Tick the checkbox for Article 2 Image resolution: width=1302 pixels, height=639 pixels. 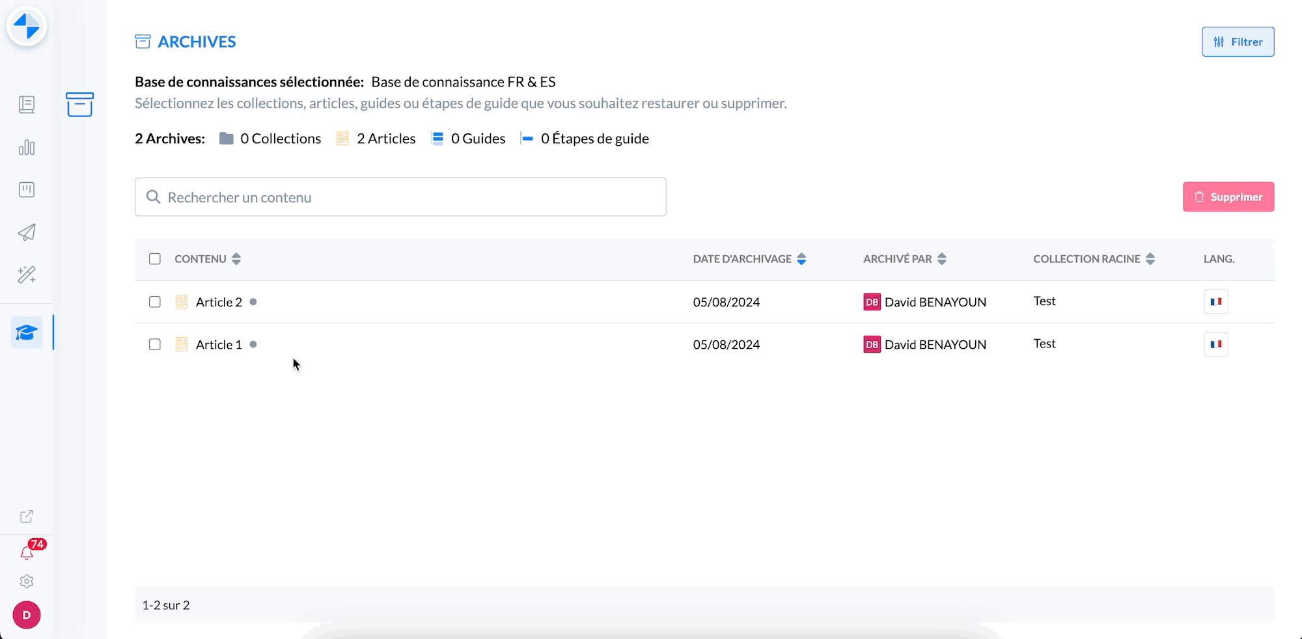pyautogui.click(x=155, y=302)
